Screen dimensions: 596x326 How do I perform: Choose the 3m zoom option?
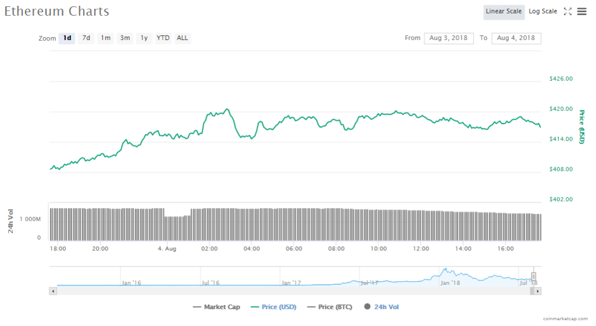pyautogui.click(x=125, y=38)
